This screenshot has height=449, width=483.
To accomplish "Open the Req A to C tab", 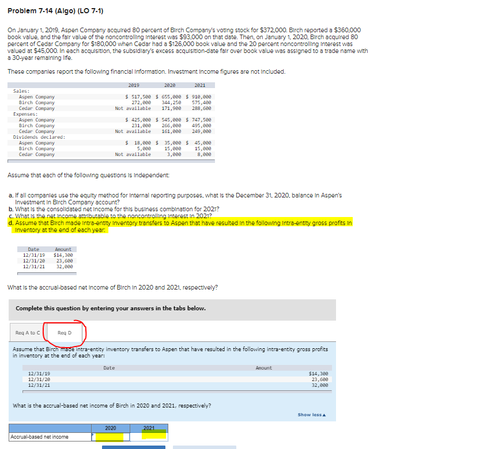I will (x=28, y=333).
